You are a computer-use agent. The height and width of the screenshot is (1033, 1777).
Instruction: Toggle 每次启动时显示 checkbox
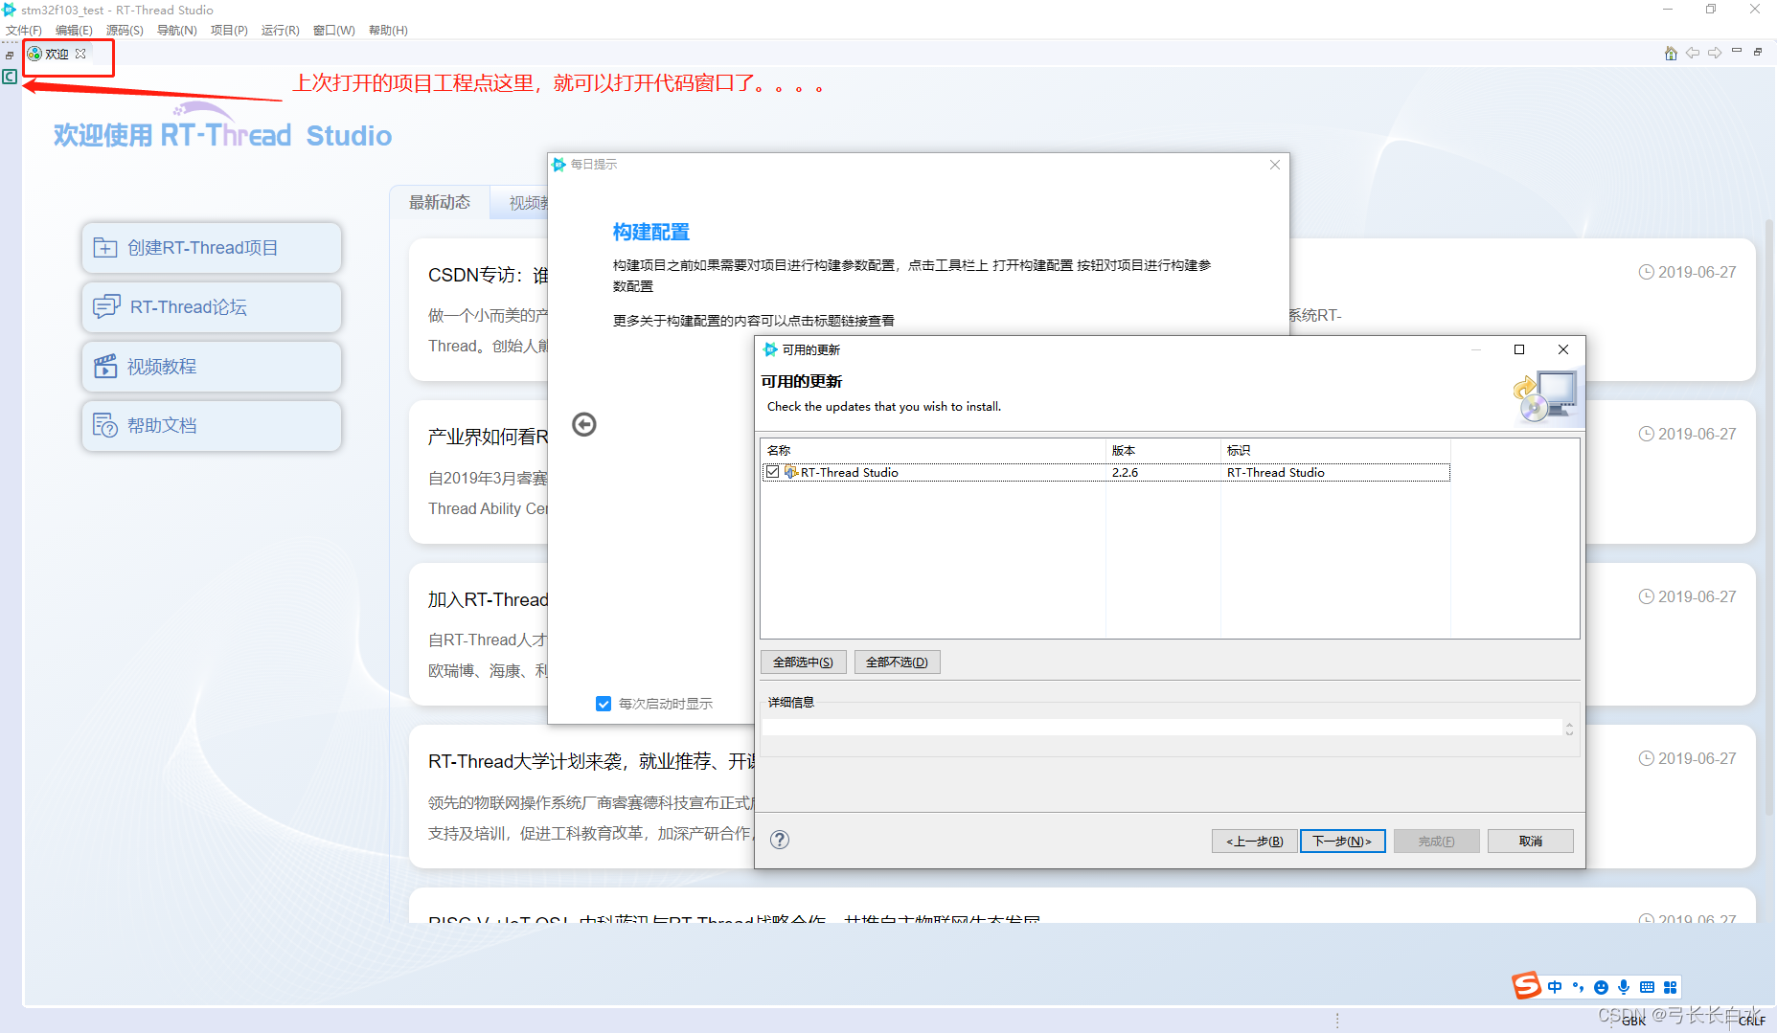[x=604, y=704]
